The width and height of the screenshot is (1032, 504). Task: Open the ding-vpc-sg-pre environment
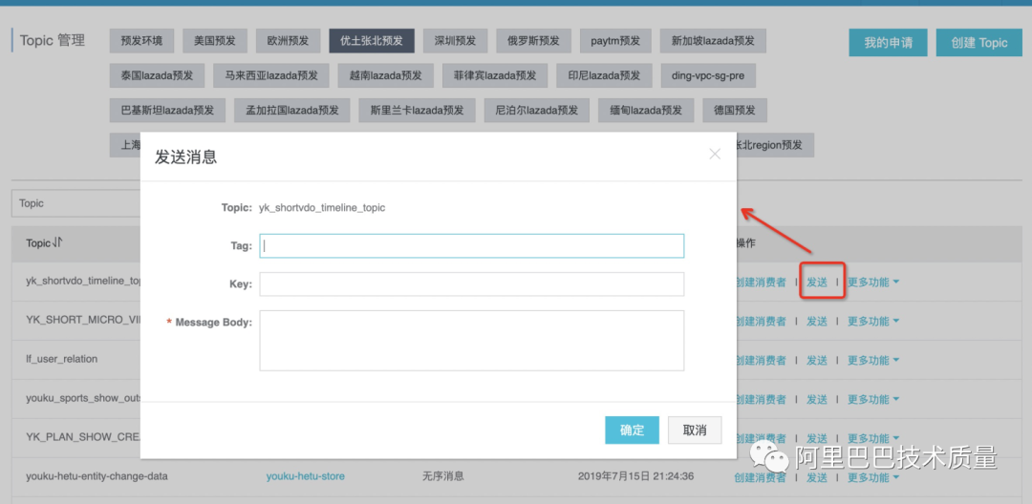[708, 75]
